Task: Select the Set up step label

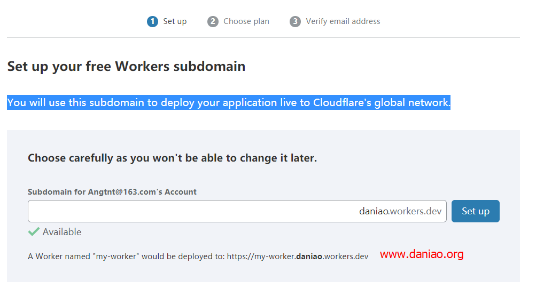Action: tap(175, 21)
